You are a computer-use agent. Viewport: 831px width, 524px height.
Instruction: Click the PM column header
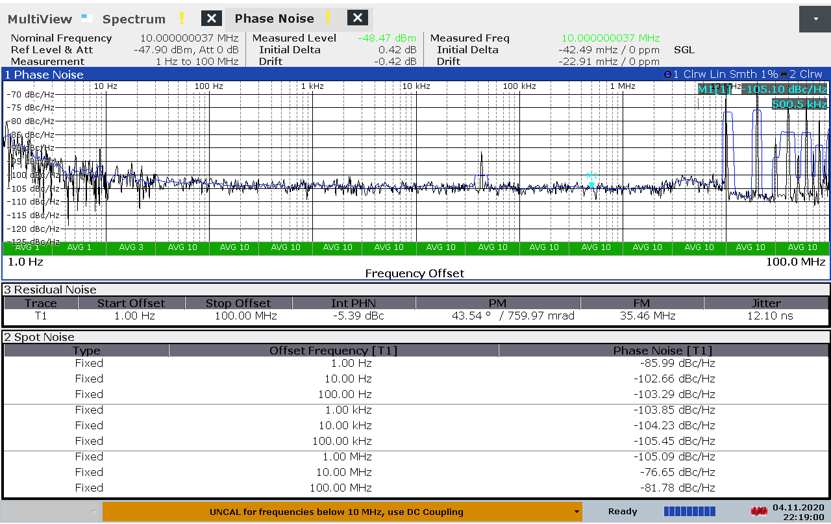coord(497,303)
